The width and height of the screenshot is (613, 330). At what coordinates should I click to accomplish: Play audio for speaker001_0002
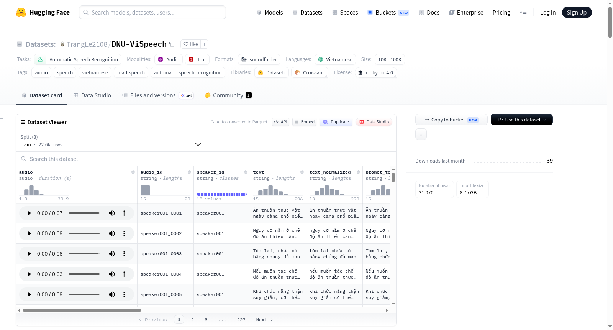(x=29, y=233)
